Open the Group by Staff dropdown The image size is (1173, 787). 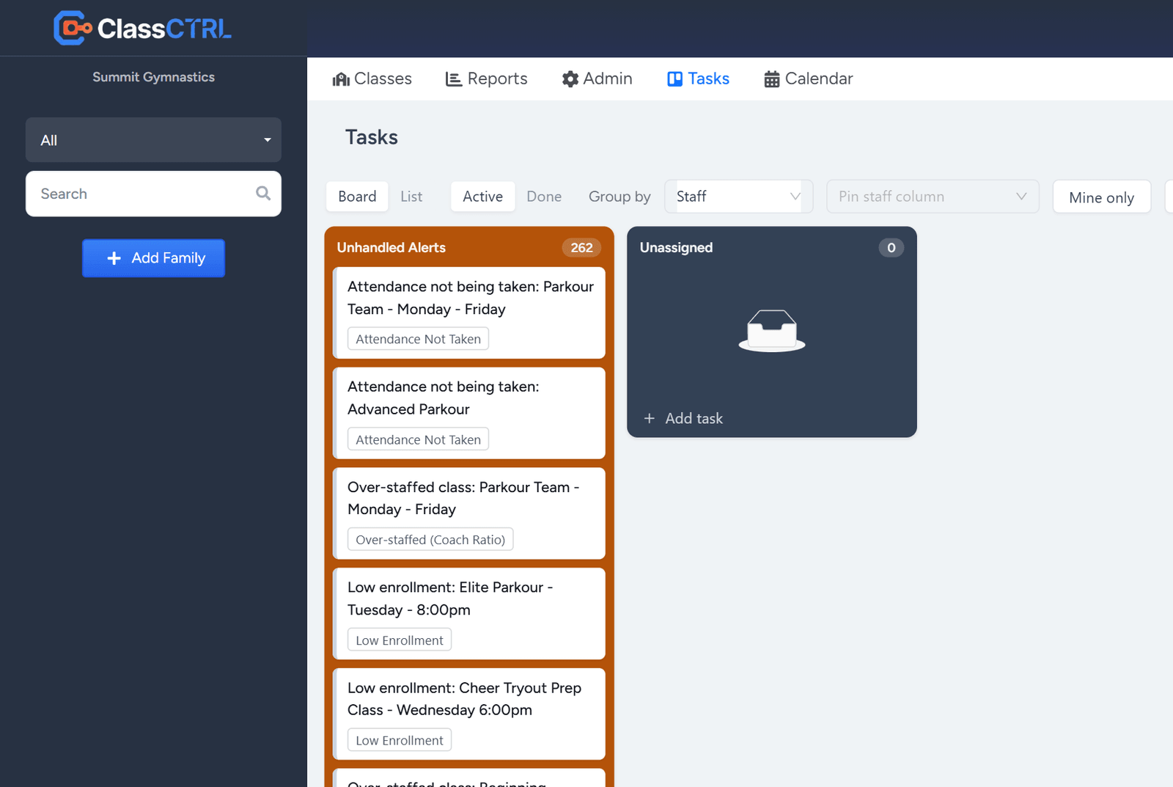[738, 197]
